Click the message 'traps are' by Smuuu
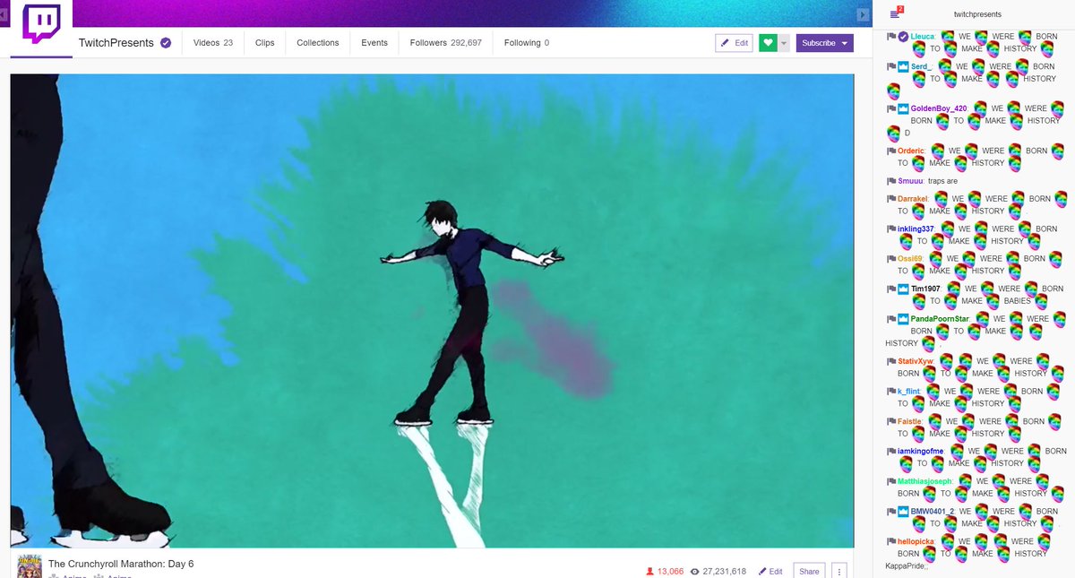 (942, 181)
